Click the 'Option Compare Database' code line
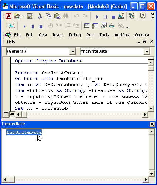Viewport: 157px width, 185px height. 49,61
